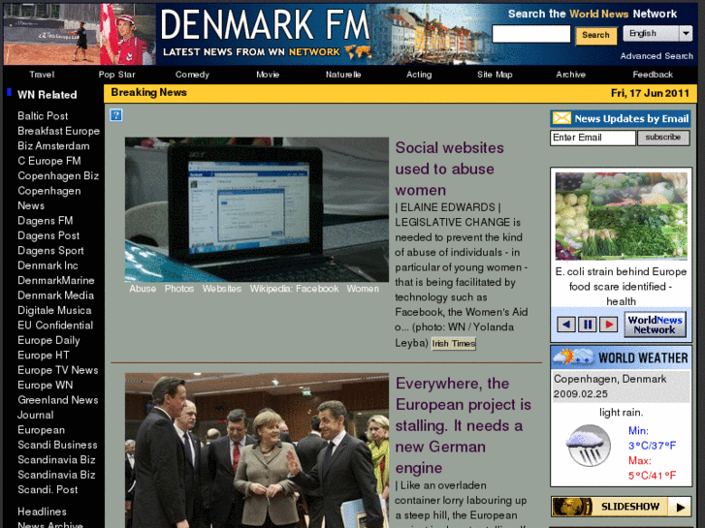Image resolution: width=705 pixels, height=528 pixels.
Task: Open Scandi. Post sidebar link
Action: (48, 490)
